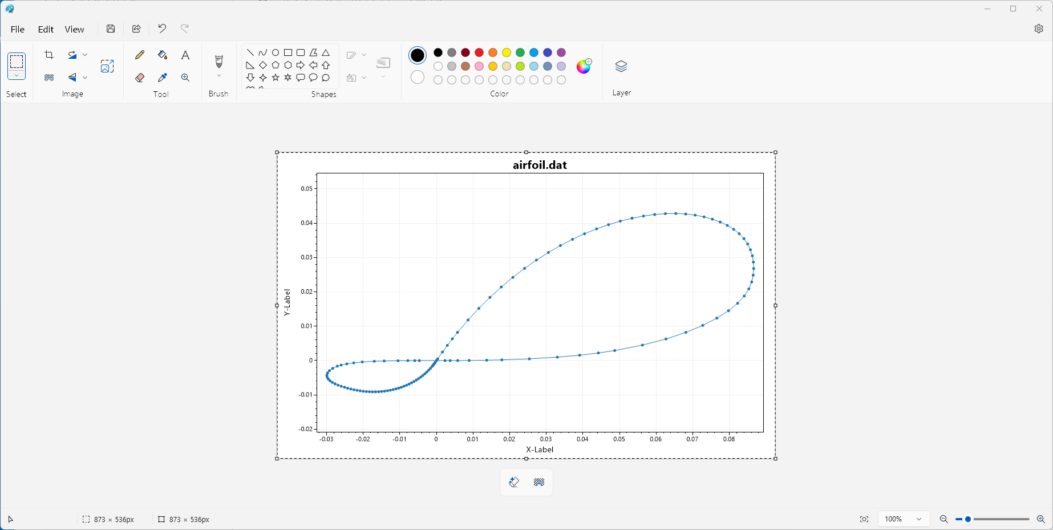This screenshot has height=530, width=1053.
Task: Click the Remove background icon in Image group
Action: pyautogui.click(x=49, y=78)
